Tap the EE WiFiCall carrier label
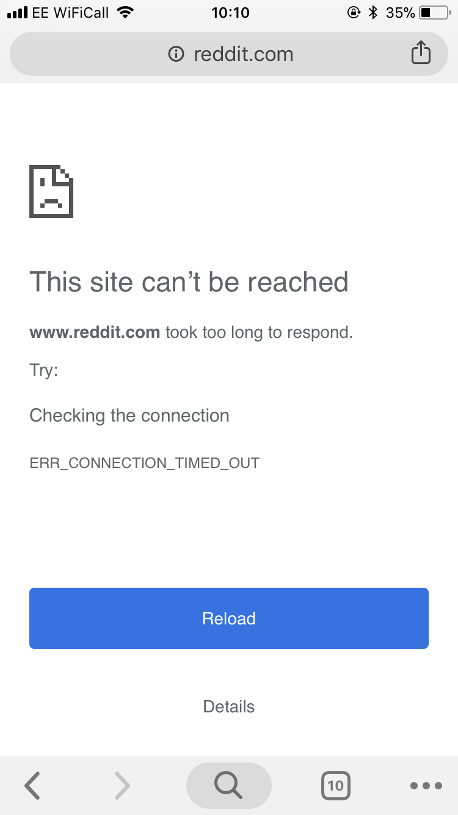This screenshot has height=815, width=458. click(71, 12)
